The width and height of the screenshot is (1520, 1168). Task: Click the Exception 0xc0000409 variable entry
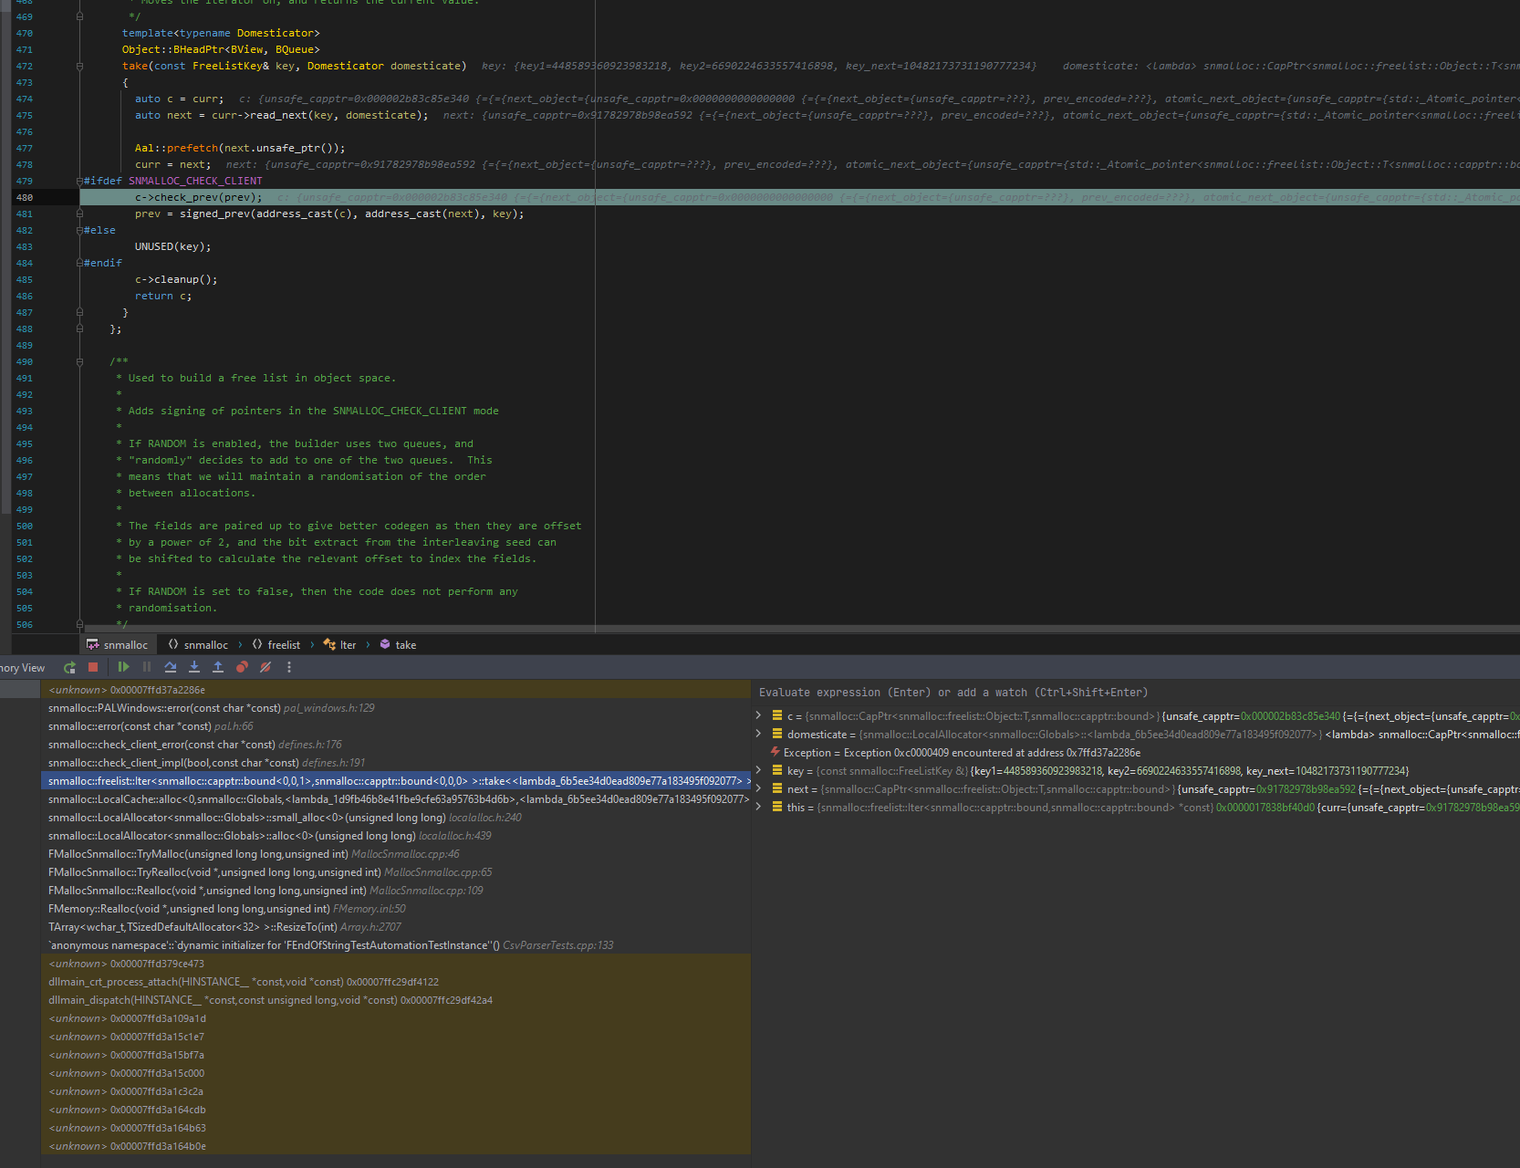click(x=1136, y=753)
